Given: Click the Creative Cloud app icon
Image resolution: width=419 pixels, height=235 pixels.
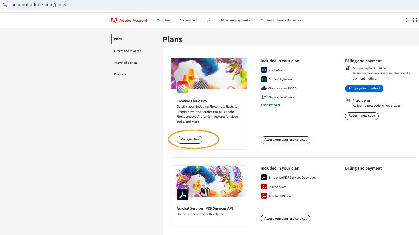Looking at the screenshot, I should point(183,87).
